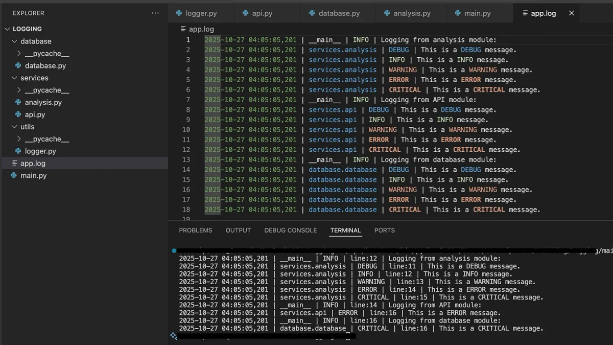Click 'database.database' in the terminal output
Viewport: 613px width, 345px height.
click(x=313, y=329)
